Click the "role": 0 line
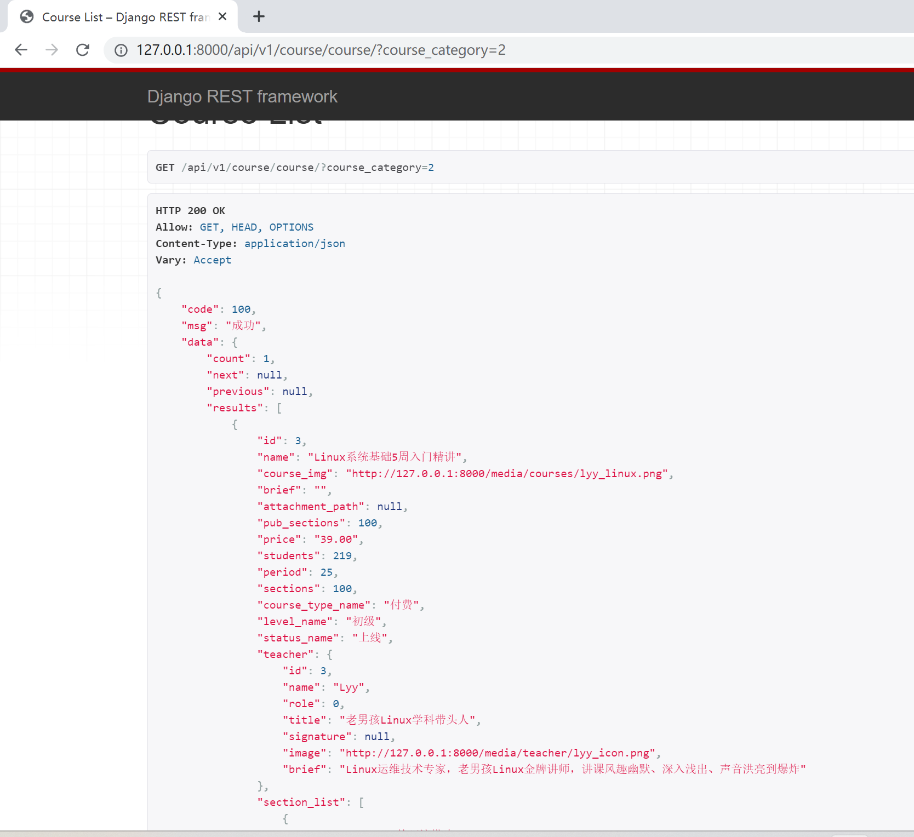The width and height of the screenshot is (914, 837). coord(313,703)
